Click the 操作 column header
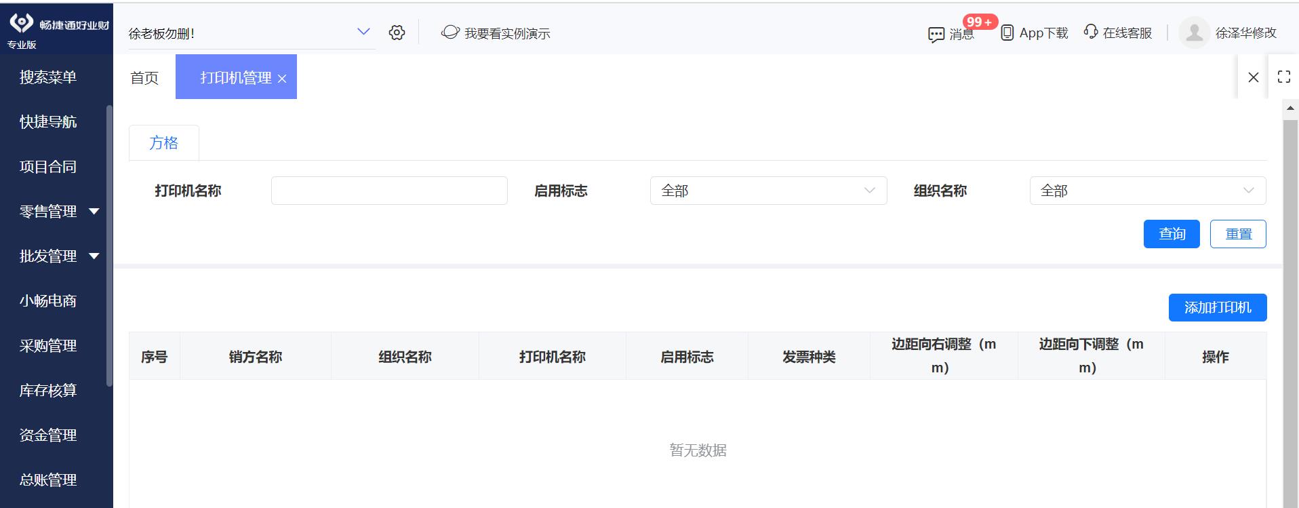The height and width of the screenshot is (508, 1299). click(x=1215, y=357)
